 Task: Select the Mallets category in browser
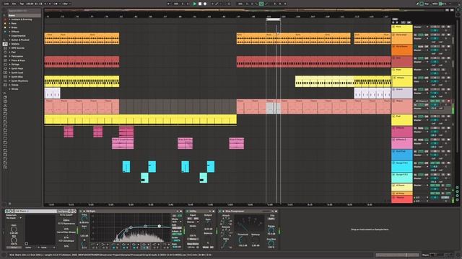[x=15, y=44]
